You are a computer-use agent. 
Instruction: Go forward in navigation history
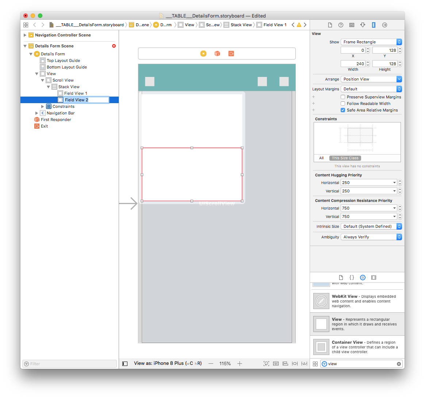43,25
